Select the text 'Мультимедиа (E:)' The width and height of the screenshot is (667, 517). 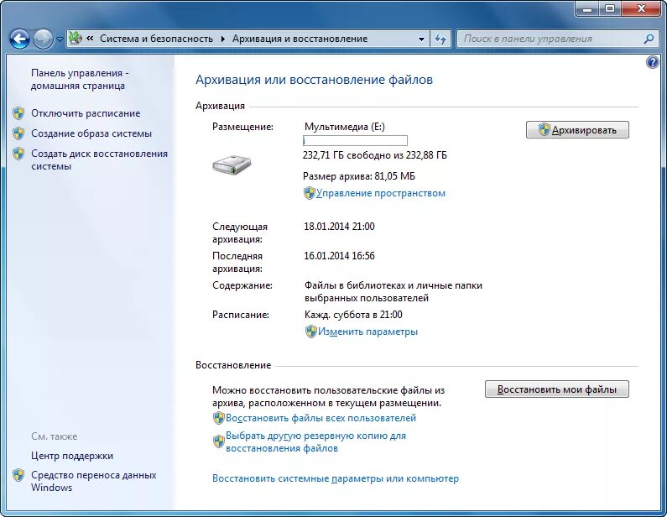click(345, 127)
